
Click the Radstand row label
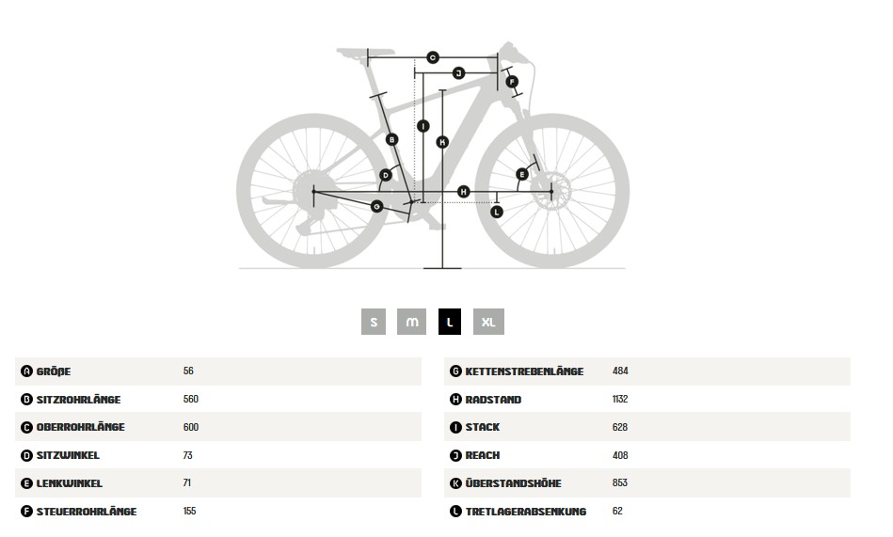tap(493, 400)
